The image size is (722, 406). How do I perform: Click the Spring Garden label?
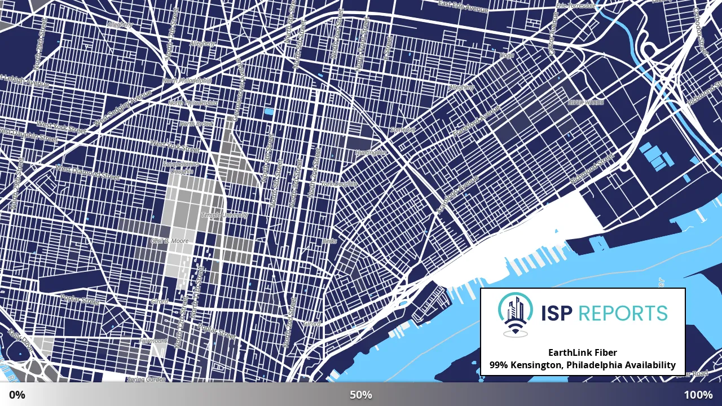tap(146, 379)
